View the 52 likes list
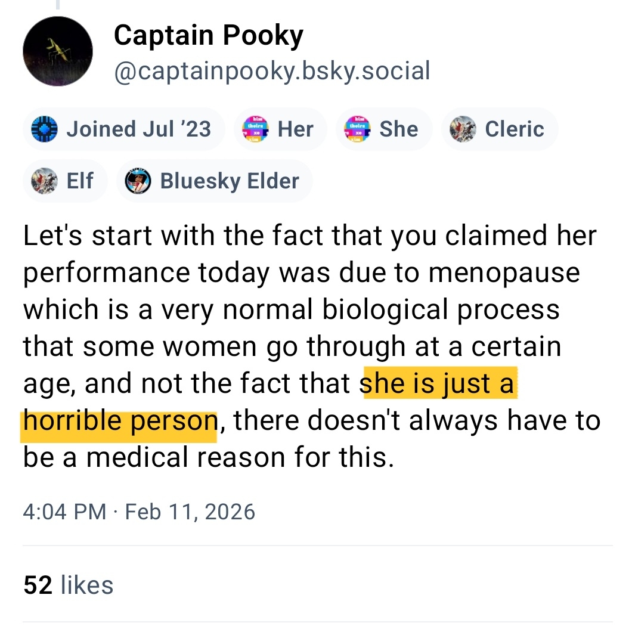Viewport: 632px width, 632px height. [x=69, y=585]
